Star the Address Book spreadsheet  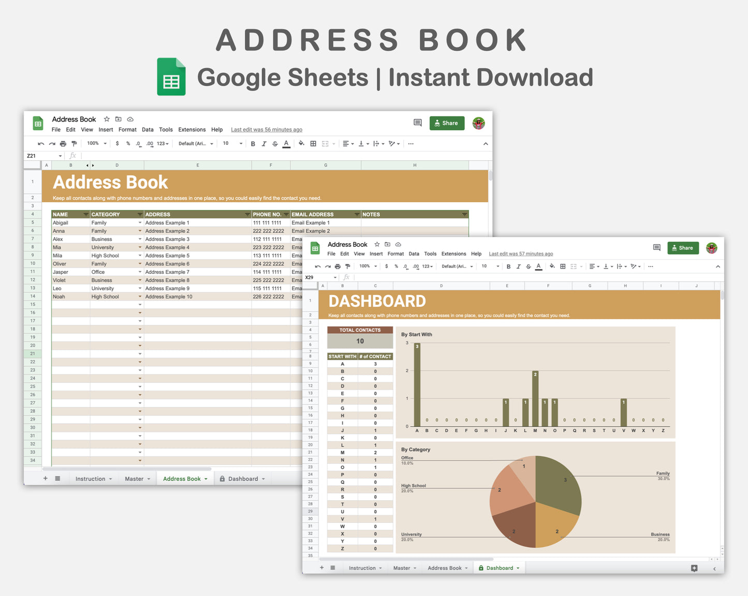[x=107, y=119]
